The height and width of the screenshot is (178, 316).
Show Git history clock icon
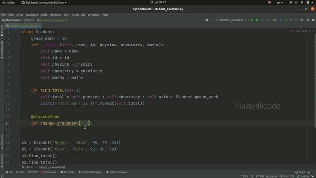click(296, 20)
